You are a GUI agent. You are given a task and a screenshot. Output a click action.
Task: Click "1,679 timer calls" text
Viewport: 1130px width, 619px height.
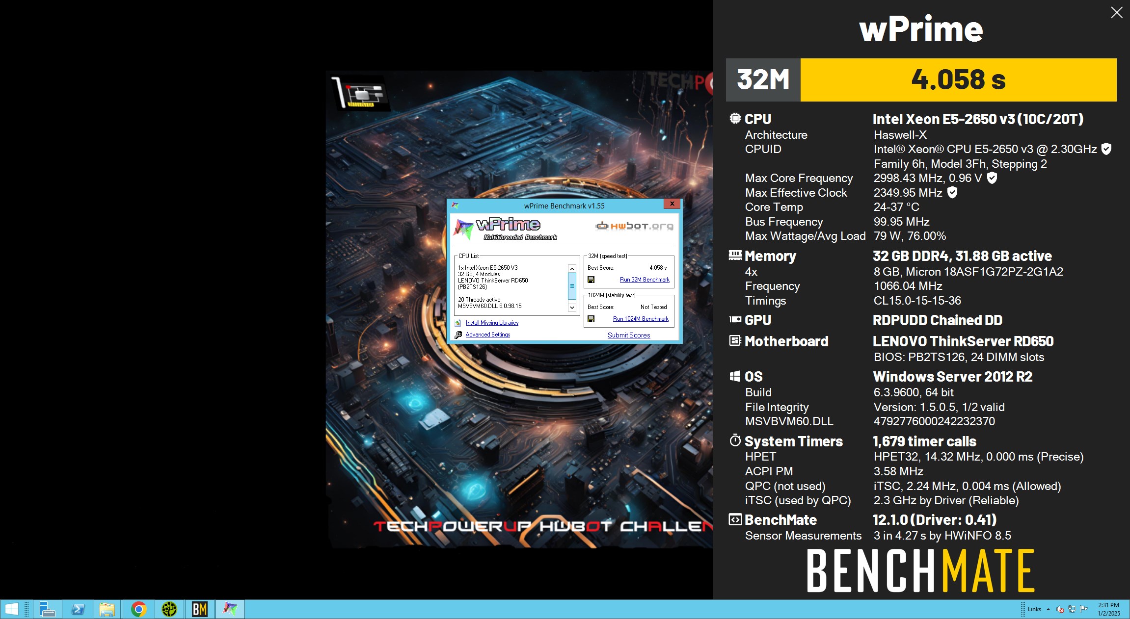point(924,441)
